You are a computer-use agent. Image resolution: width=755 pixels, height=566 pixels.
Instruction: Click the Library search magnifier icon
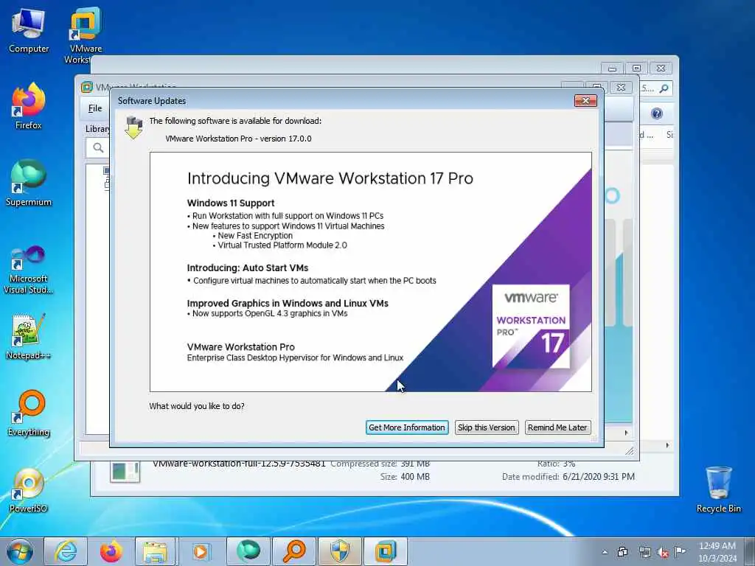[x=98, y=147]
